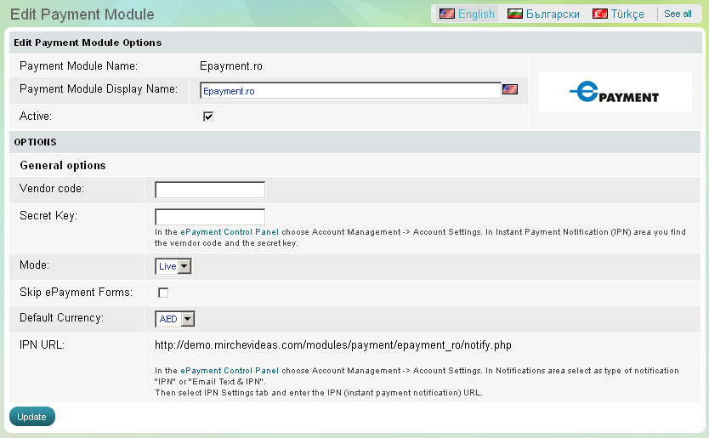Switch to the Türkçe language tab
The image size is (709, 438).
click(x=627, y=14)
